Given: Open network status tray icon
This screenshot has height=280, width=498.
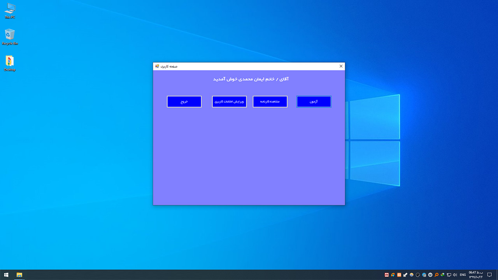Looking at the screenshot, I should click(449, 275).
